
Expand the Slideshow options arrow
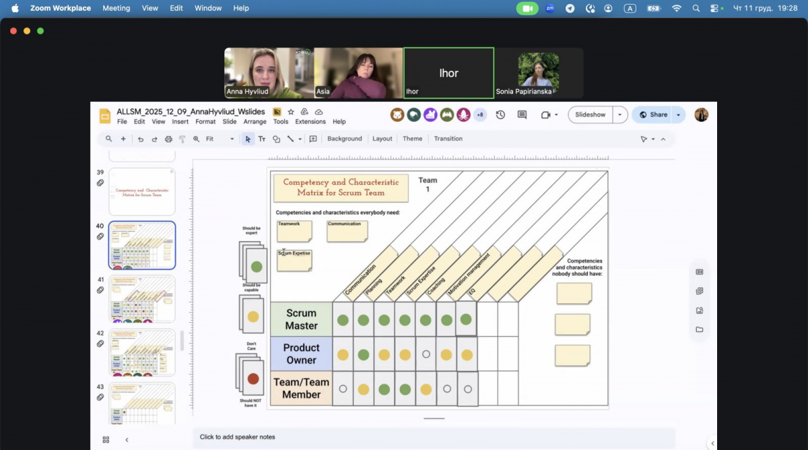(x=620, y=115)
